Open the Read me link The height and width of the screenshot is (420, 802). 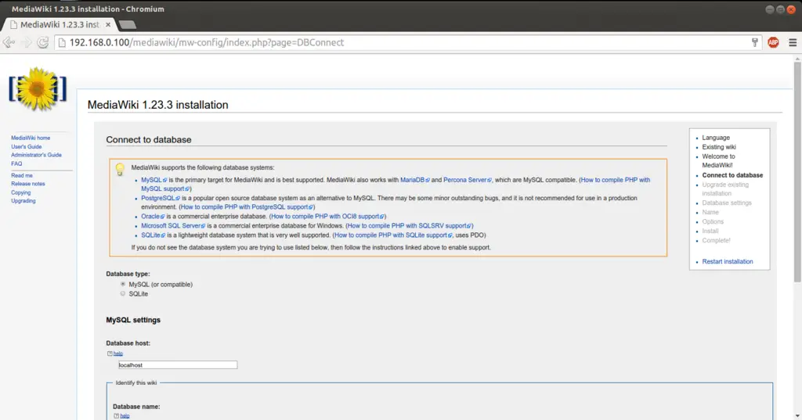tap(22, 175)
